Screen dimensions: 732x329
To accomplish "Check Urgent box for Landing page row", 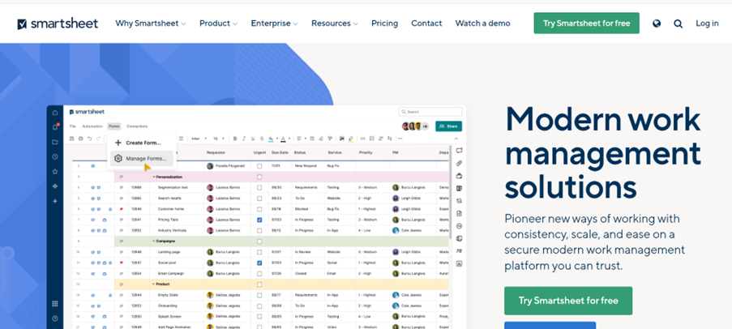I will click(x=259, y=252).
